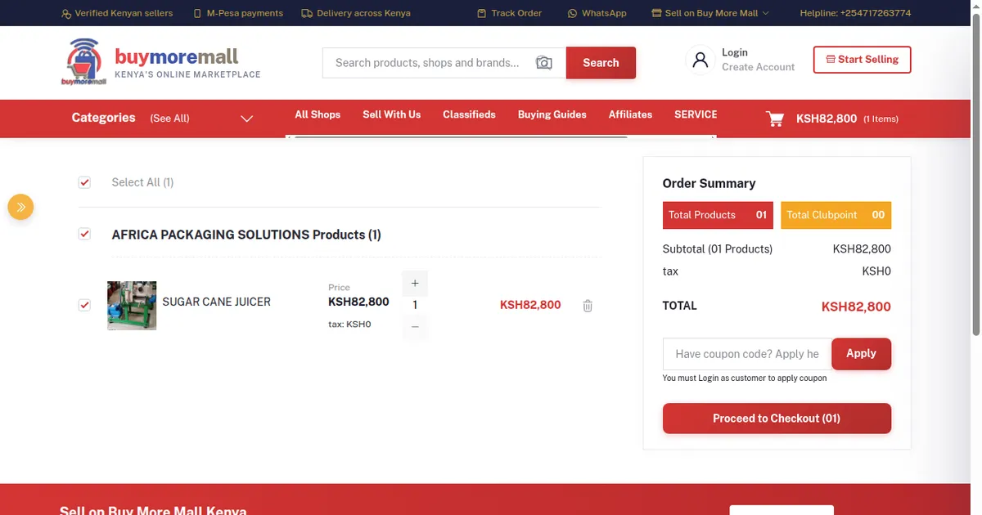Open WhatsApp contact link
This screenshot has width=982, height=515.
pyautogui.click(x=597, y=13)
